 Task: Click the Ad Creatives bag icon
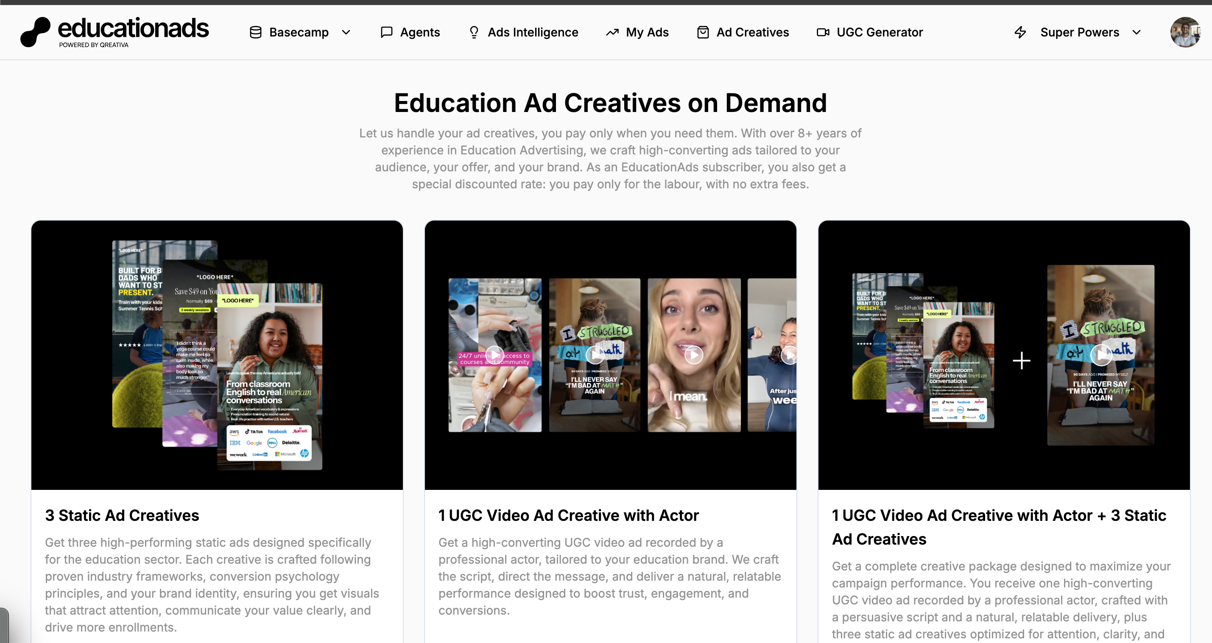click(703, 32)
